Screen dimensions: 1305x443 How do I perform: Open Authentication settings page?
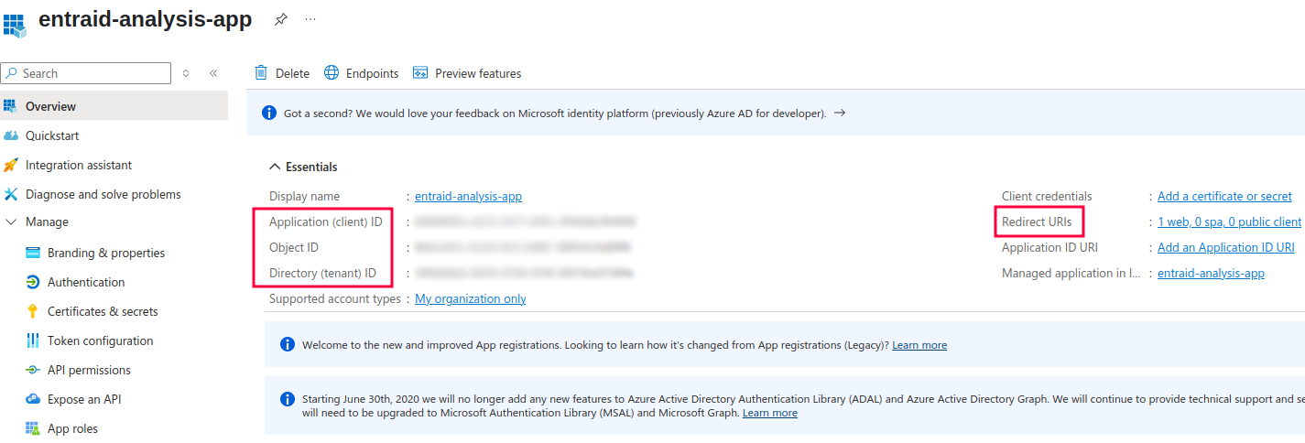pyautogui.click(x=86, y=282)
